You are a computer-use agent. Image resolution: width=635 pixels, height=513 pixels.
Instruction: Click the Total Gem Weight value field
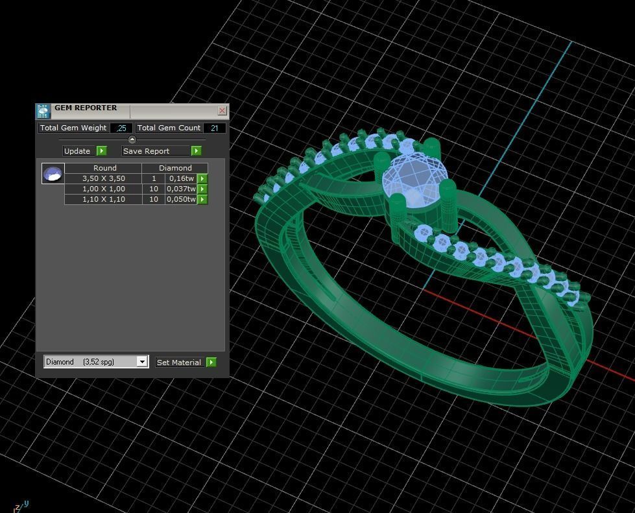[121, 128]
